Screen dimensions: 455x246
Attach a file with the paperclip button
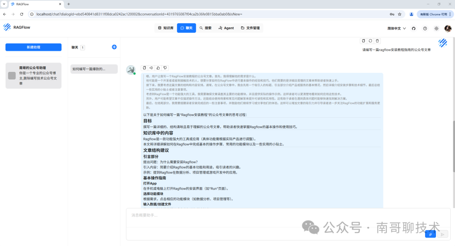(430, 234)
